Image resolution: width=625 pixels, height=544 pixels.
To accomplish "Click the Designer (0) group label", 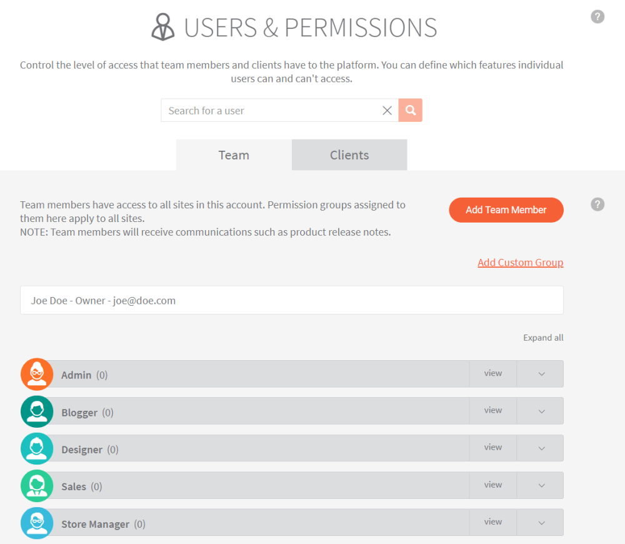I will pyautogui.click(x=89, y=450).
